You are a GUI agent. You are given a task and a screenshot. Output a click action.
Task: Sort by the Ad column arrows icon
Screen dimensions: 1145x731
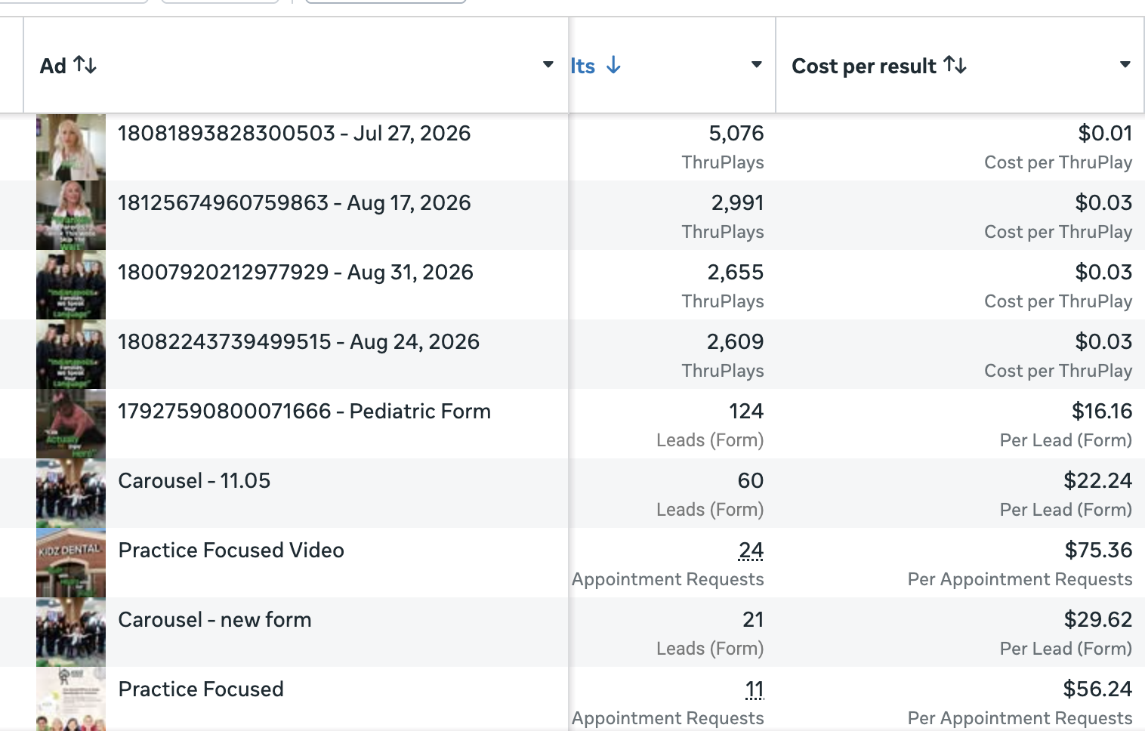(85, 65)
